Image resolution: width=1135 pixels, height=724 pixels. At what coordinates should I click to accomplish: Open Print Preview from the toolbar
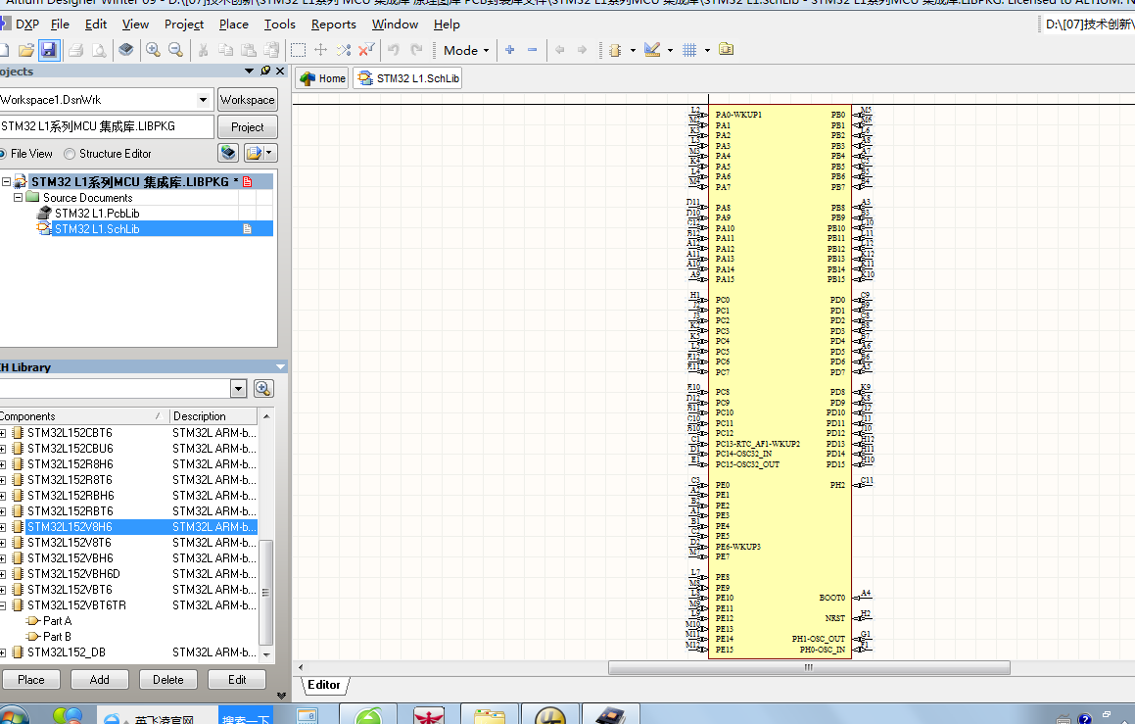[x=99, y=50]
